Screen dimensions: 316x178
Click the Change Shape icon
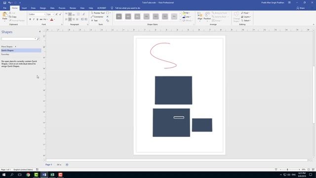[x=237, y=17]
